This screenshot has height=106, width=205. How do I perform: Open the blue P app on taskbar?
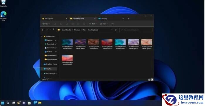point(35,103)
